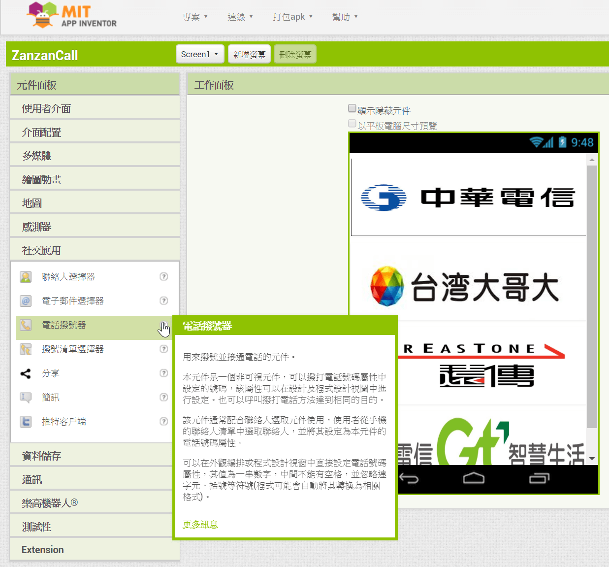This screenshot has width=609, height=567.
Task: Expand the 多媒體 palette section
Action: pyautogui.click(x=95, y=156)
